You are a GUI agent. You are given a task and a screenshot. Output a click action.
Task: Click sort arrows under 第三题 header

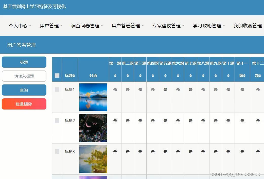click(x=140, y=76)
